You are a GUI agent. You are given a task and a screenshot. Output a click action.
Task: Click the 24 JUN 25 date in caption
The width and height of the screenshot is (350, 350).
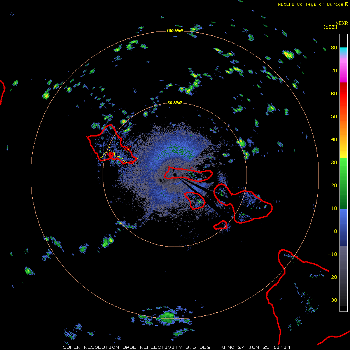[254, 347]
